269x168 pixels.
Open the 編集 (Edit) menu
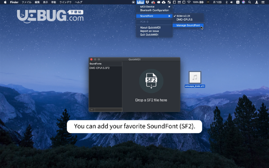pos(37,2)
